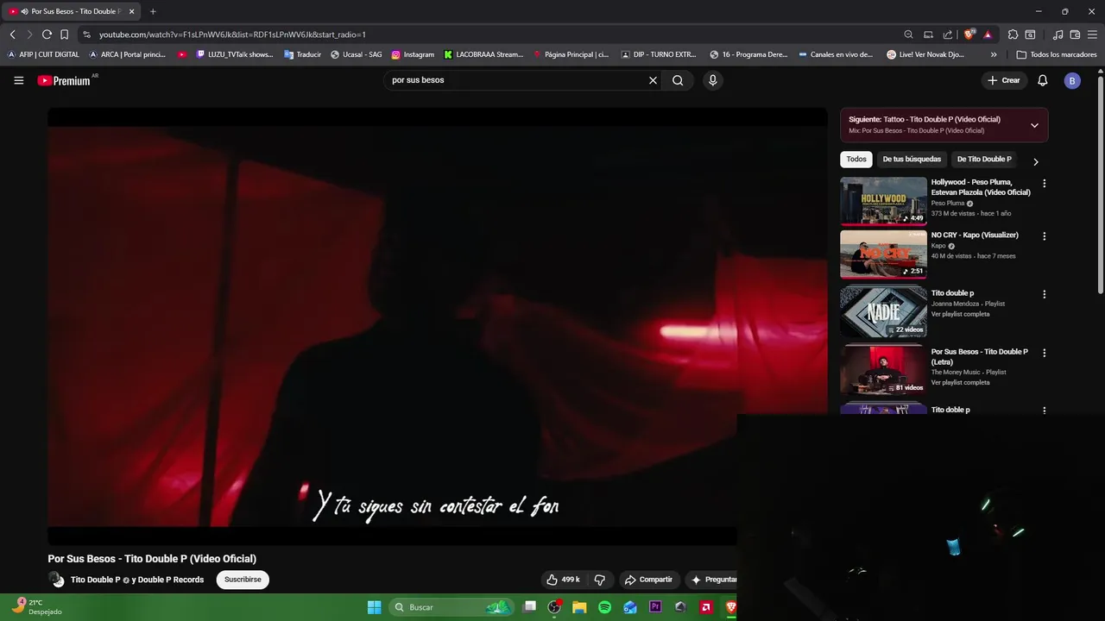Show hidden bookmarks with the double chevron
The width and height of the screenshot is (1105, 621).
click(x=994, y=54)
